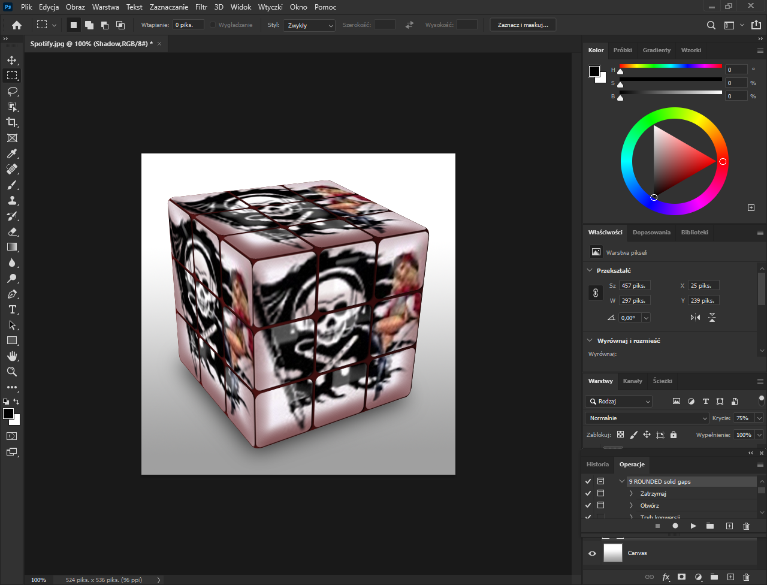The image size is (767, 585).
Task: Click the hue H slider bar
Action: pyautogui.click(x=671, y=66)
